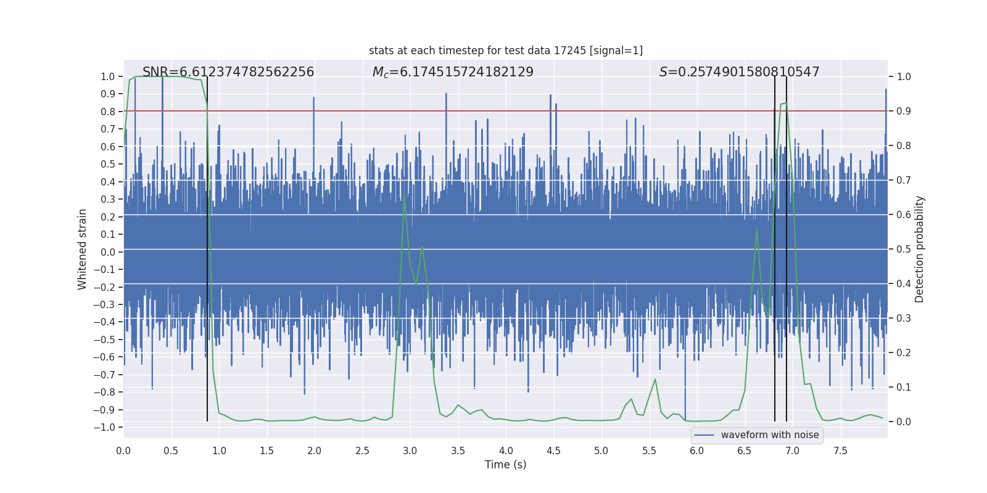Click the 4.0 tick label on time axis
This screenshot has height=493, width=987.
pyautogui.click(x=506, y=451)
